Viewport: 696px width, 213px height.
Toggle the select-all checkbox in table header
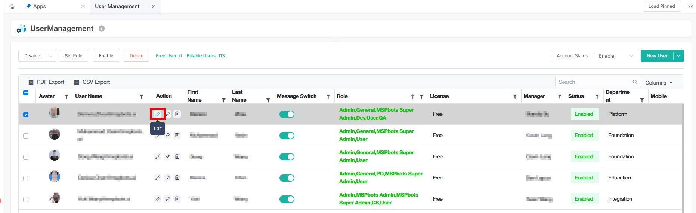pos(26,93)
